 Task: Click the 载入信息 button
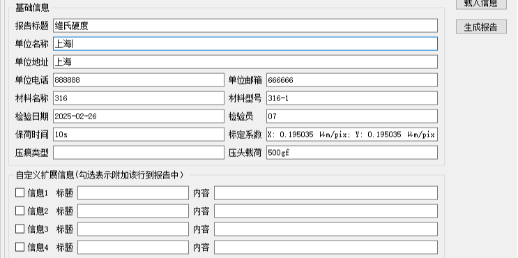(x=481, y=3)
